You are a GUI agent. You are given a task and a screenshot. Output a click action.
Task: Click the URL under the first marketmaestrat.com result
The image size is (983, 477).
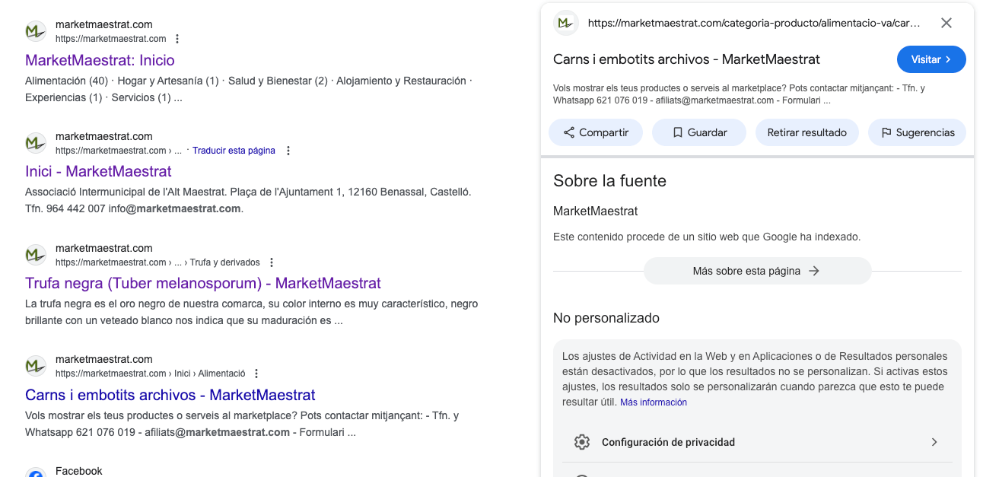(x=111, y=39)
